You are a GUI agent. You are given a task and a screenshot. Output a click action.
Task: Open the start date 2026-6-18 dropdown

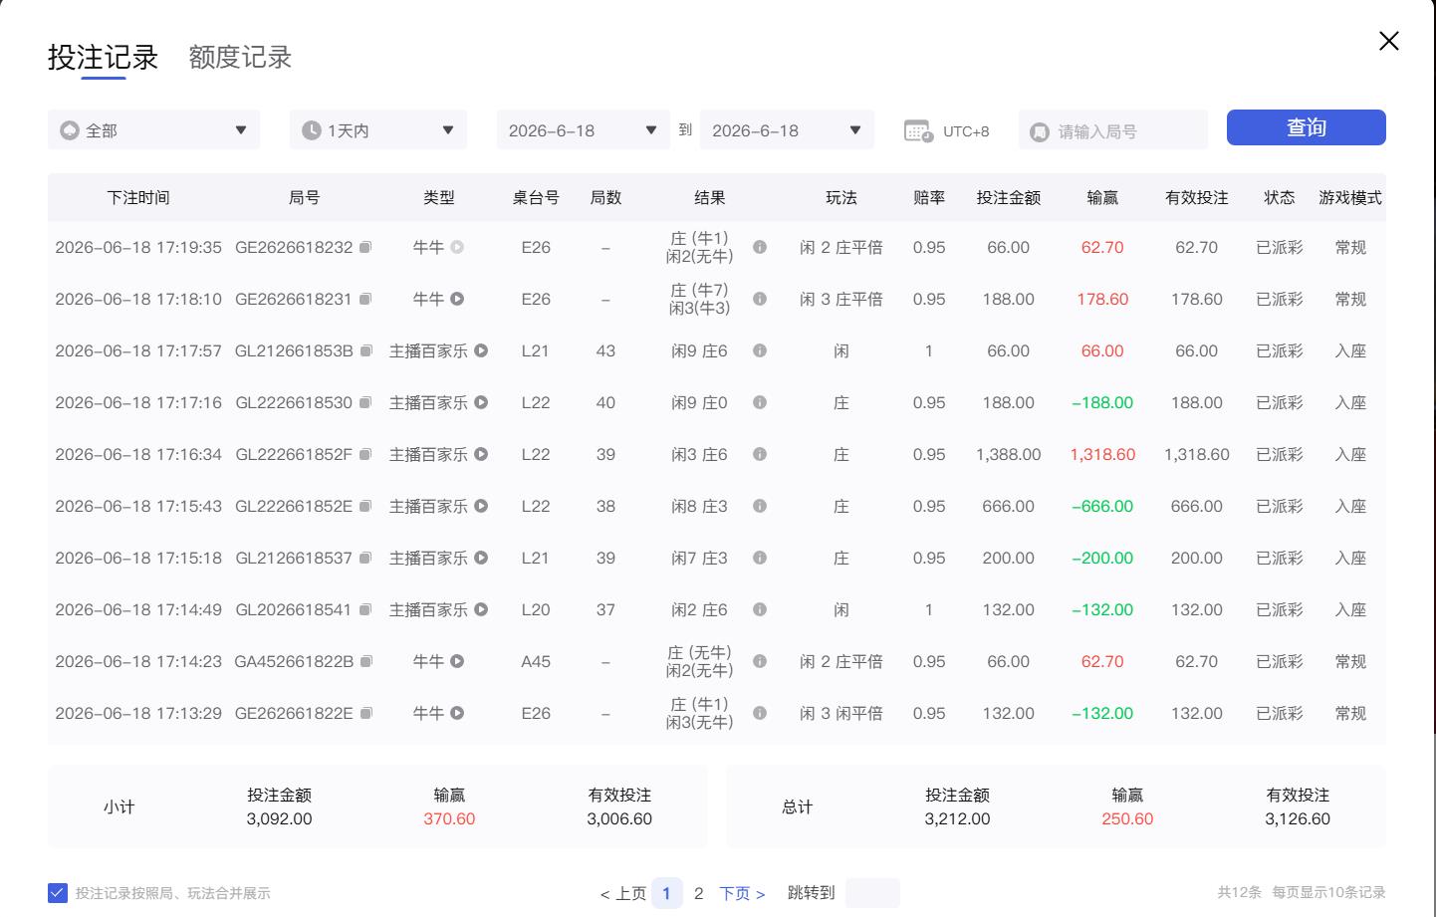583,130
